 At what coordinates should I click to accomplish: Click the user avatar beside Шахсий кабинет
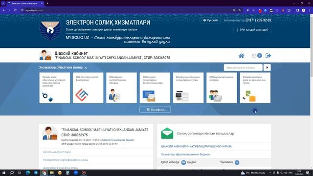45,55
